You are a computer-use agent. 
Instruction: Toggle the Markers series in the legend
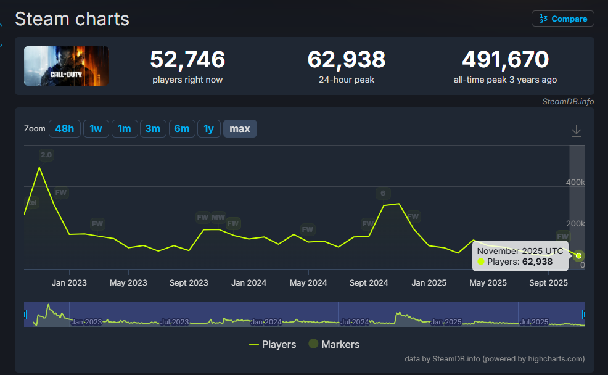coord(334,344)
